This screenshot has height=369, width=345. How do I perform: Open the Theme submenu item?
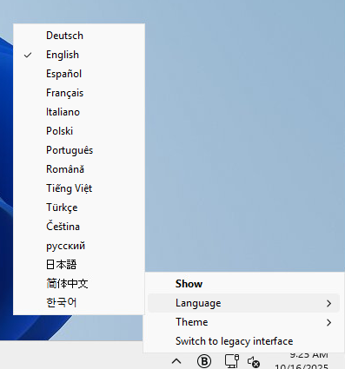pos(243,322)
